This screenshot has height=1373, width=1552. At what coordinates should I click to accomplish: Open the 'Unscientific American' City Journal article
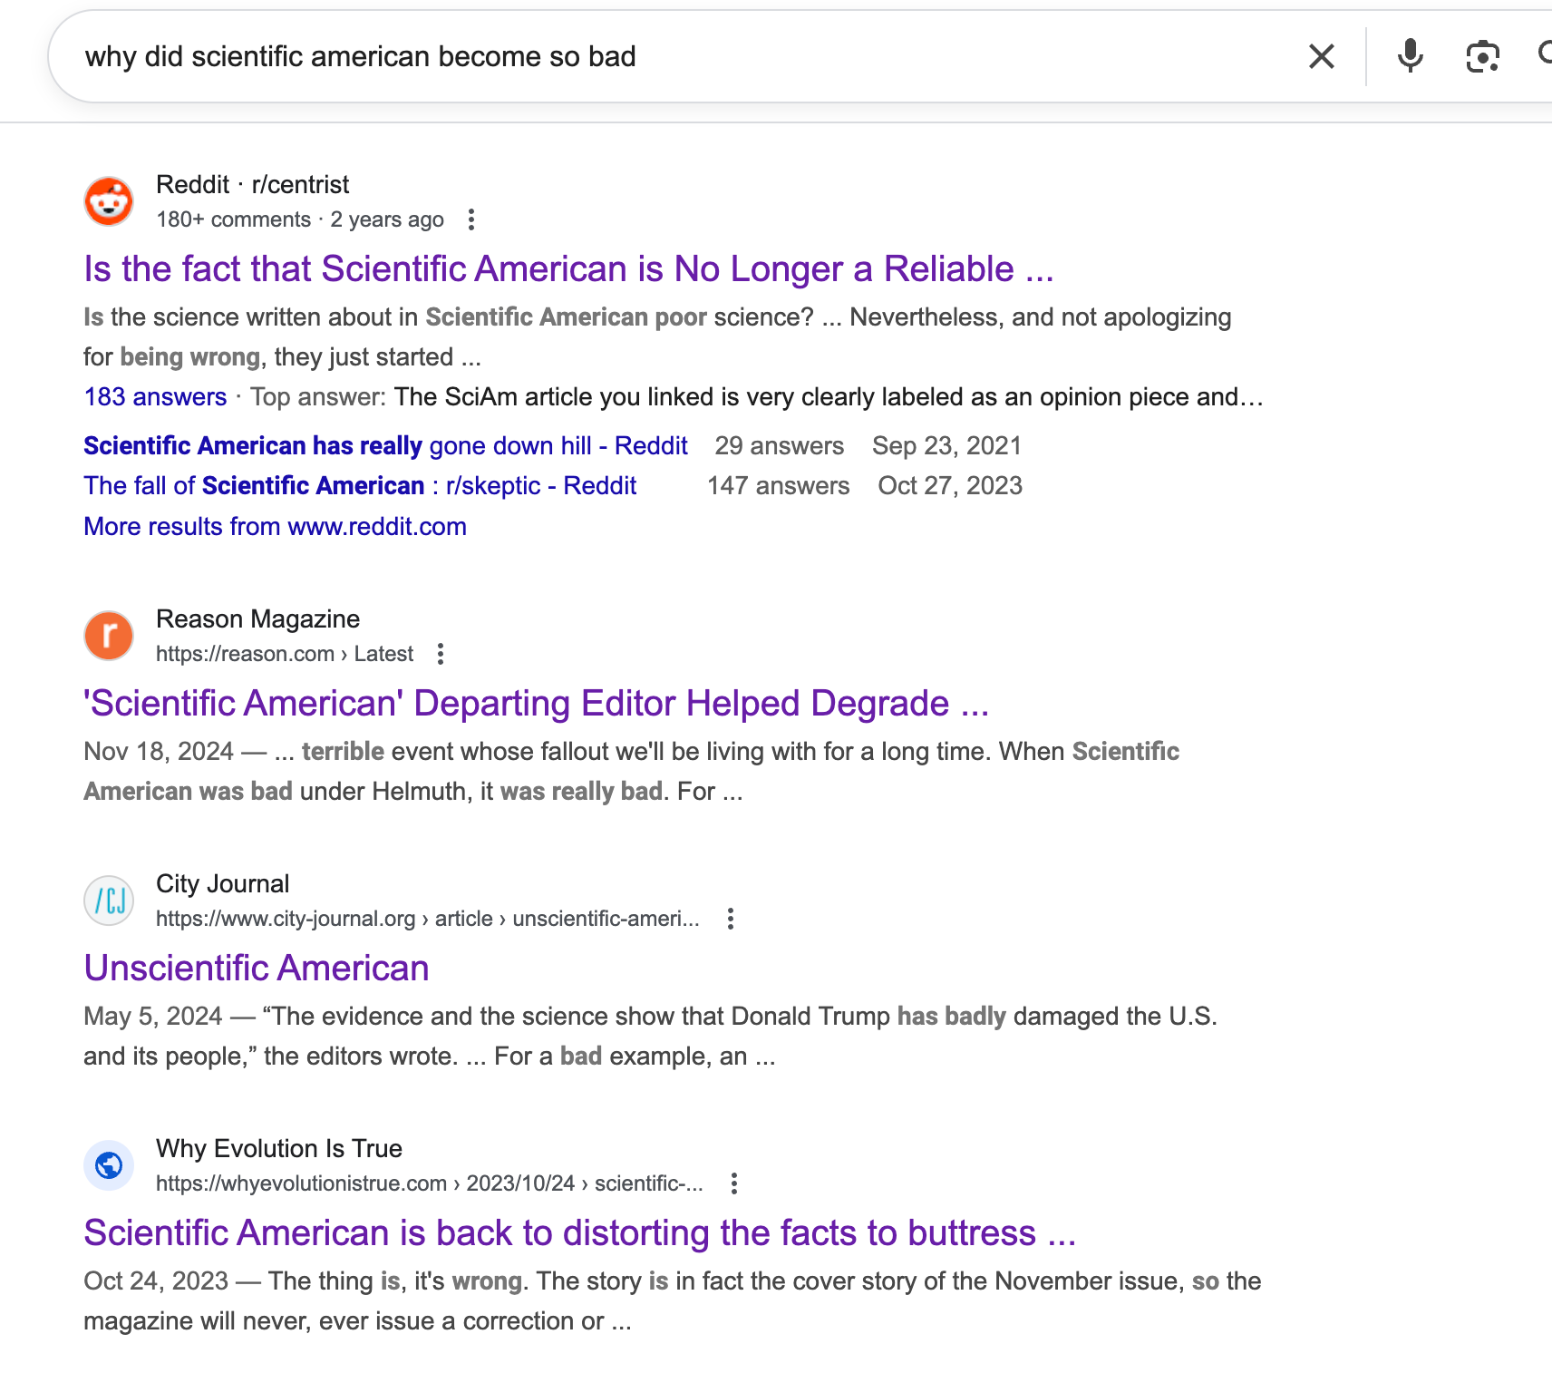257,969
